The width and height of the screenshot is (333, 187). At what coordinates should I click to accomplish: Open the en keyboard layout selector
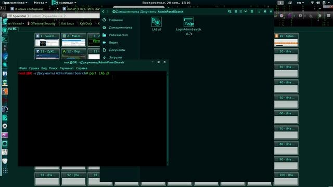(x=300, y=3)
